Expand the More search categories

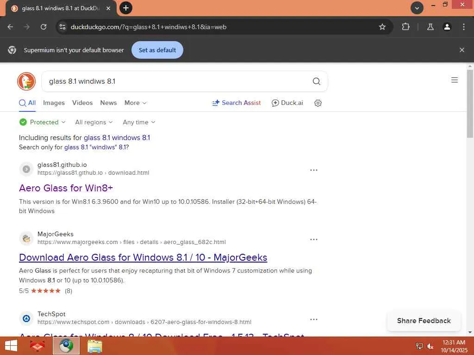click(x=136, y=103)
